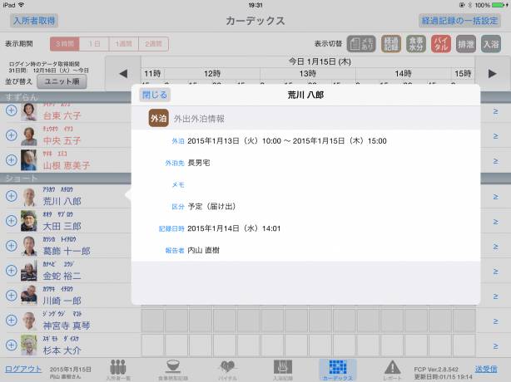Select the 1週間 display period tab
511x382 pixels.
click(x=125, y=44)
